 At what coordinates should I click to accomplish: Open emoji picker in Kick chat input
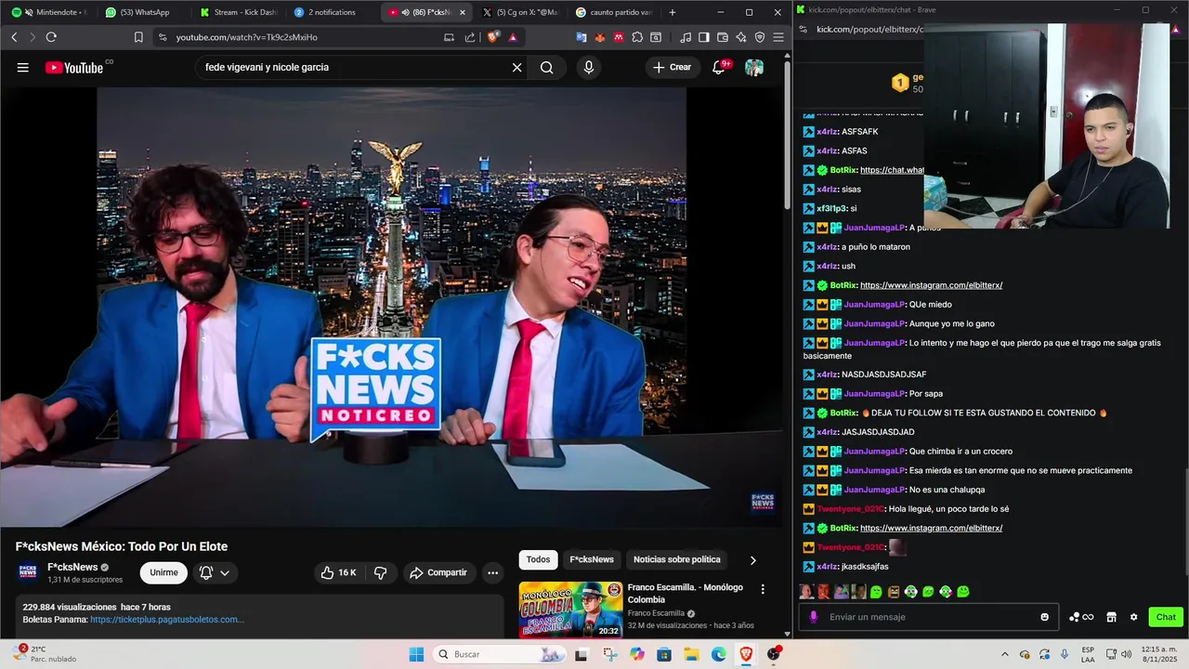point(1045,617)
